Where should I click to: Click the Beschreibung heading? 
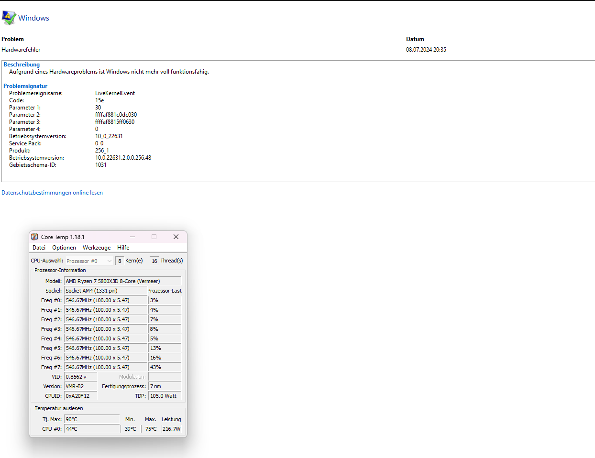point(22,65)
